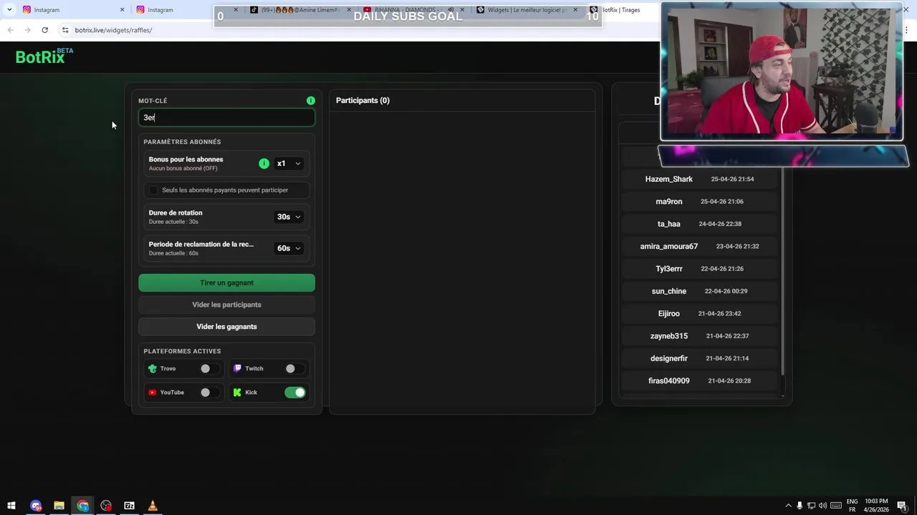Select winner Tyl3errr
This screenshot has height=515, width=917.
(700, 269)
